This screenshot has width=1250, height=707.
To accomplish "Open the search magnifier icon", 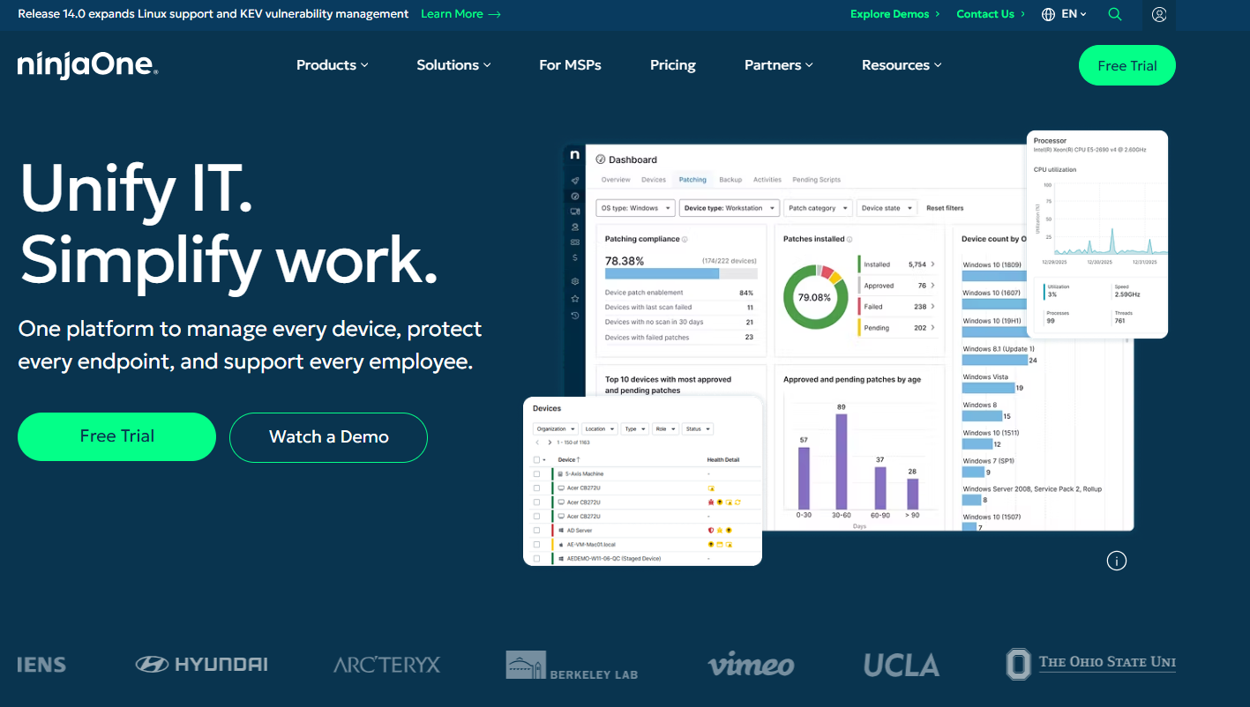I will click(1115, 14).
